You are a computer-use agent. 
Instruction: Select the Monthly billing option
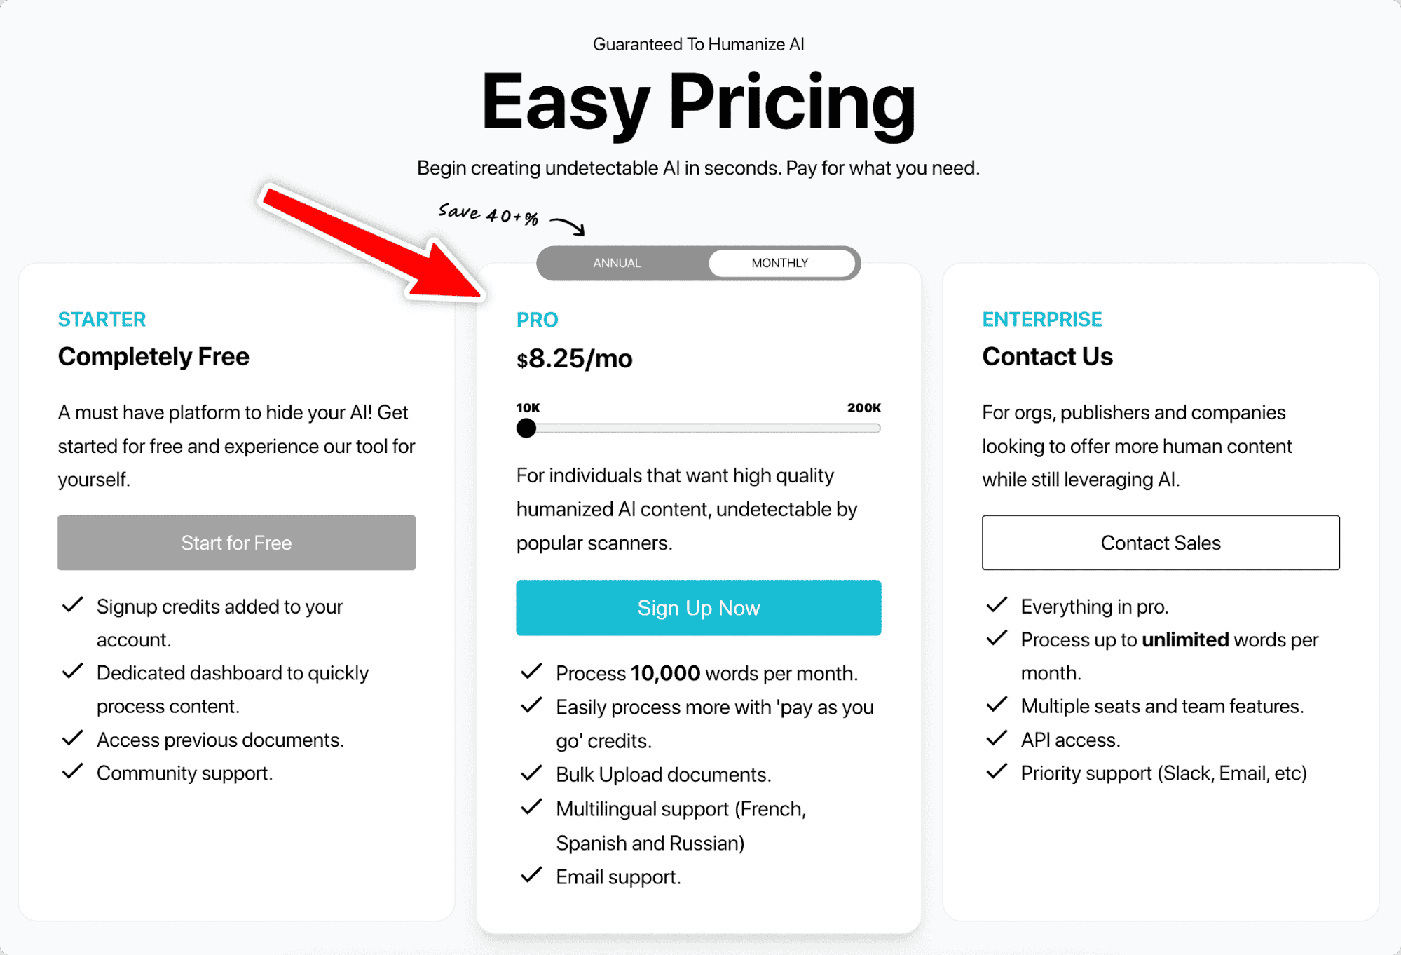tap(780, 263)
